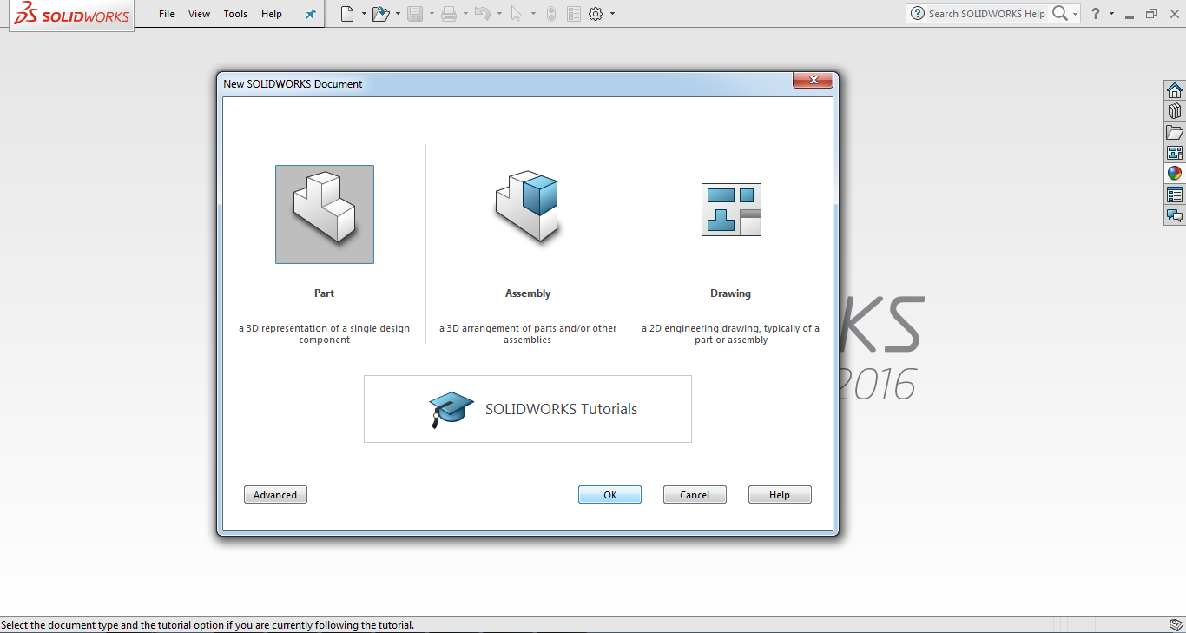Click the Rebuild traffic light icon
This screenshot has width=1186, height=633.
click(x=551, y=14)
